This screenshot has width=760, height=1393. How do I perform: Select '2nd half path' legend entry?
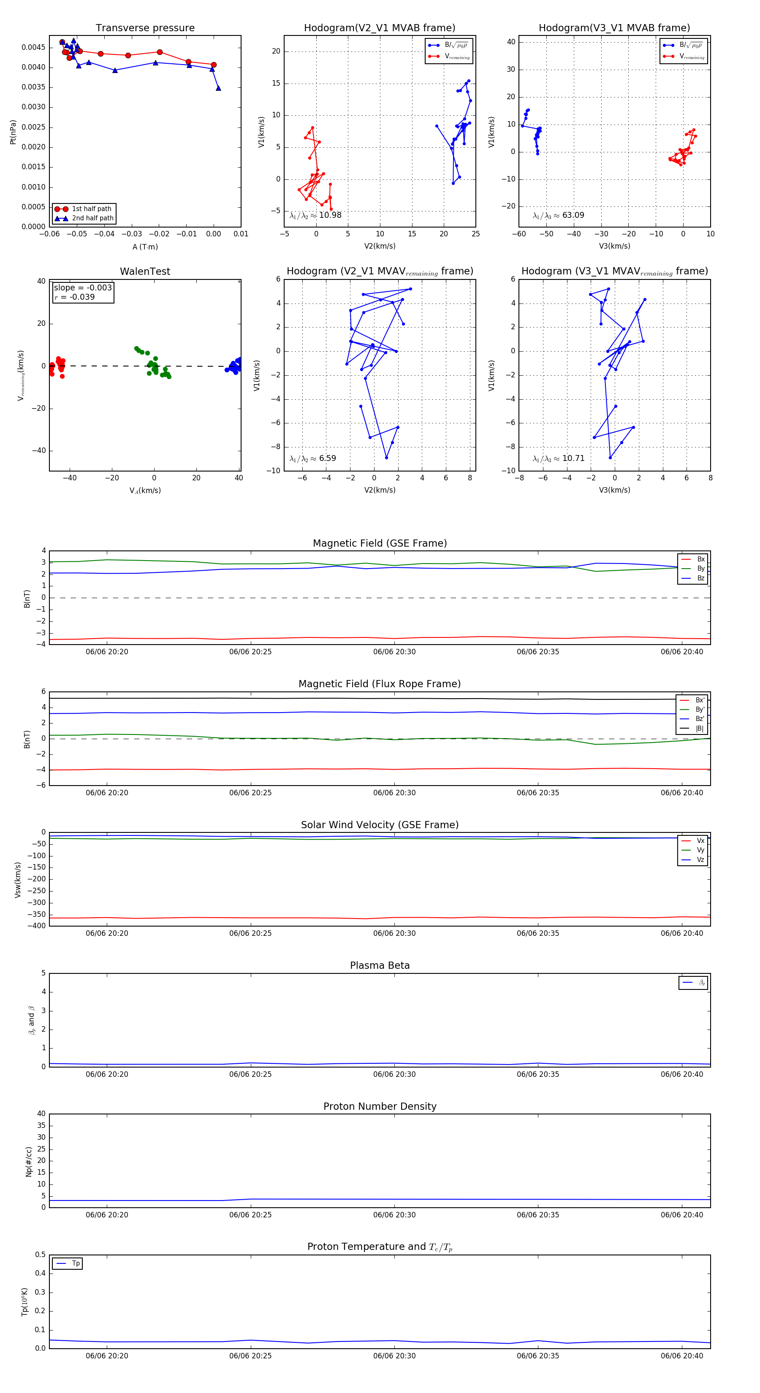coord(84,219)
